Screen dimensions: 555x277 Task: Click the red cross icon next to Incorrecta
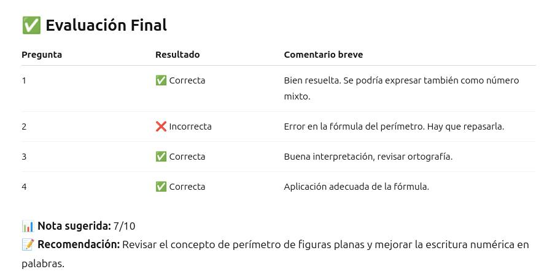click(161, 127)
